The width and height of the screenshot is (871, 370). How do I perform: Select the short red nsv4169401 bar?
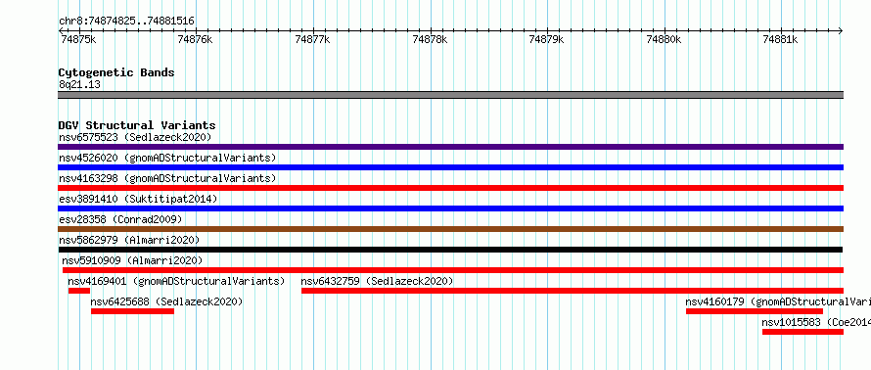[79, 291]
